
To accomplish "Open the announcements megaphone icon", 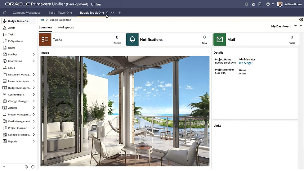I will tap(253, 4).
